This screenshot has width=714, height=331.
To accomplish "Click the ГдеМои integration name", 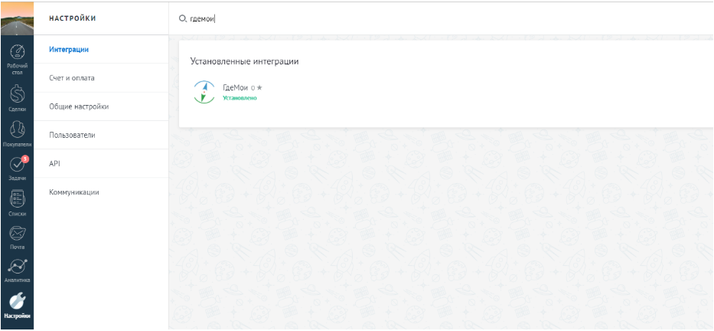I will pos(235,88).
